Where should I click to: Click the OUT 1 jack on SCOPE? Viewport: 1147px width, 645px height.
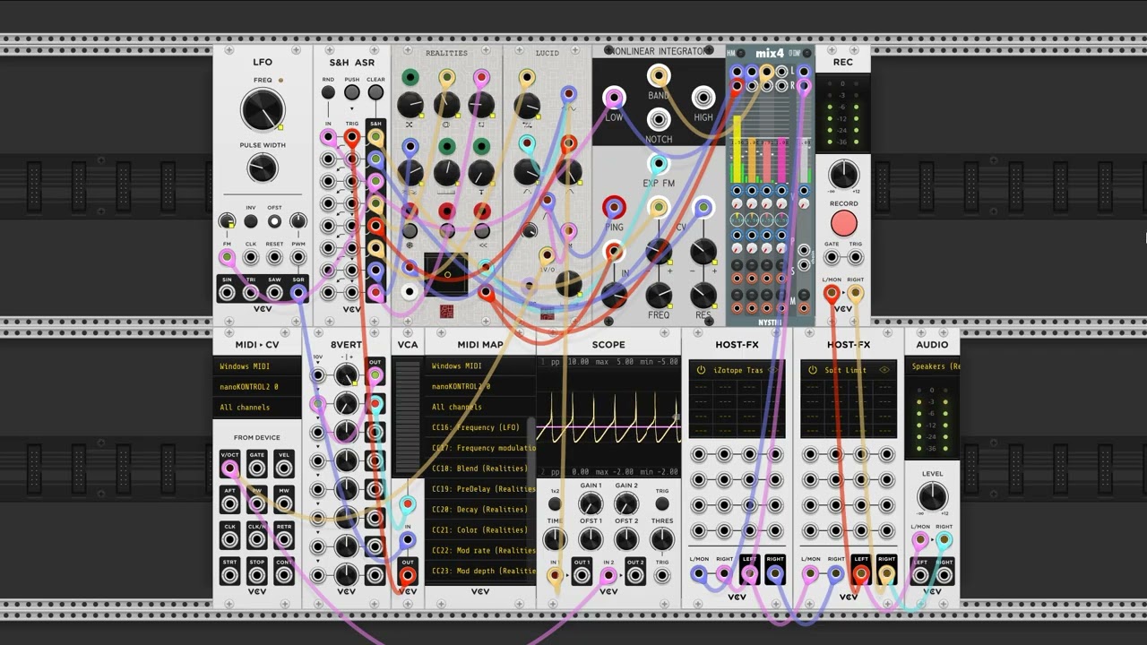pyautogui.click(x=582, y=574)
